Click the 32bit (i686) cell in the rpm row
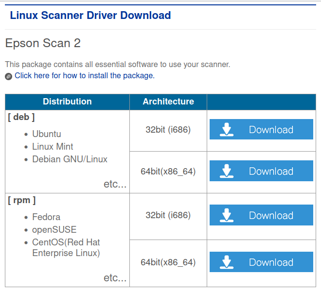 (168, 215)
